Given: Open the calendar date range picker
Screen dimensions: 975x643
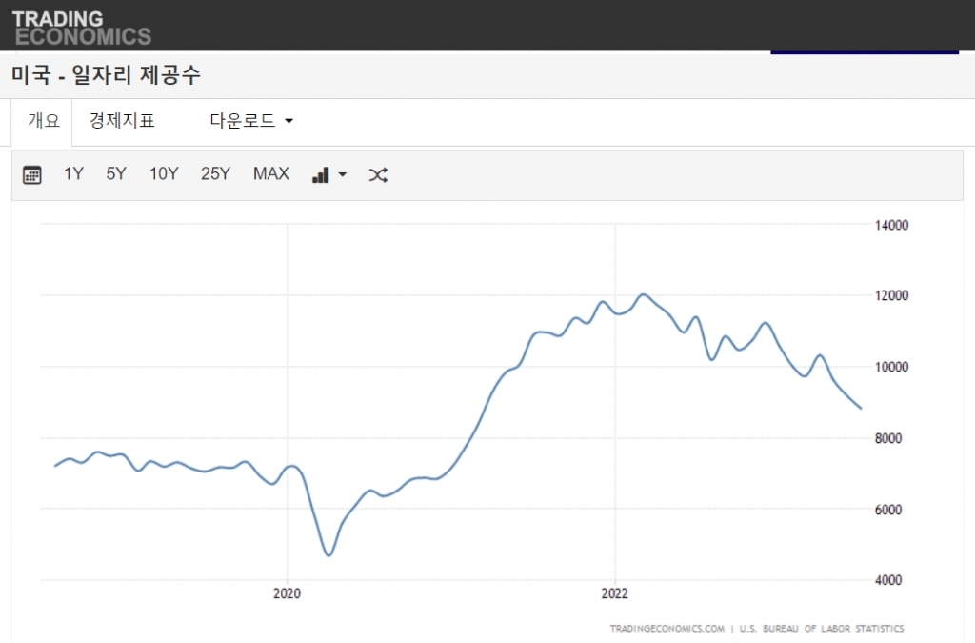Looking at the screenshot, I should (x=32, y=174).
